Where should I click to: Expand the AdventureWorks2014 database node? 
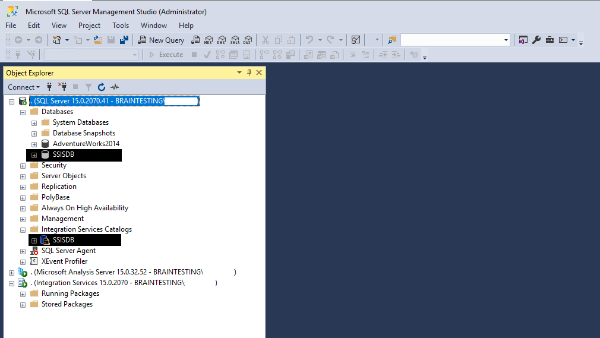pyautogui.click(x=34, y=144)
